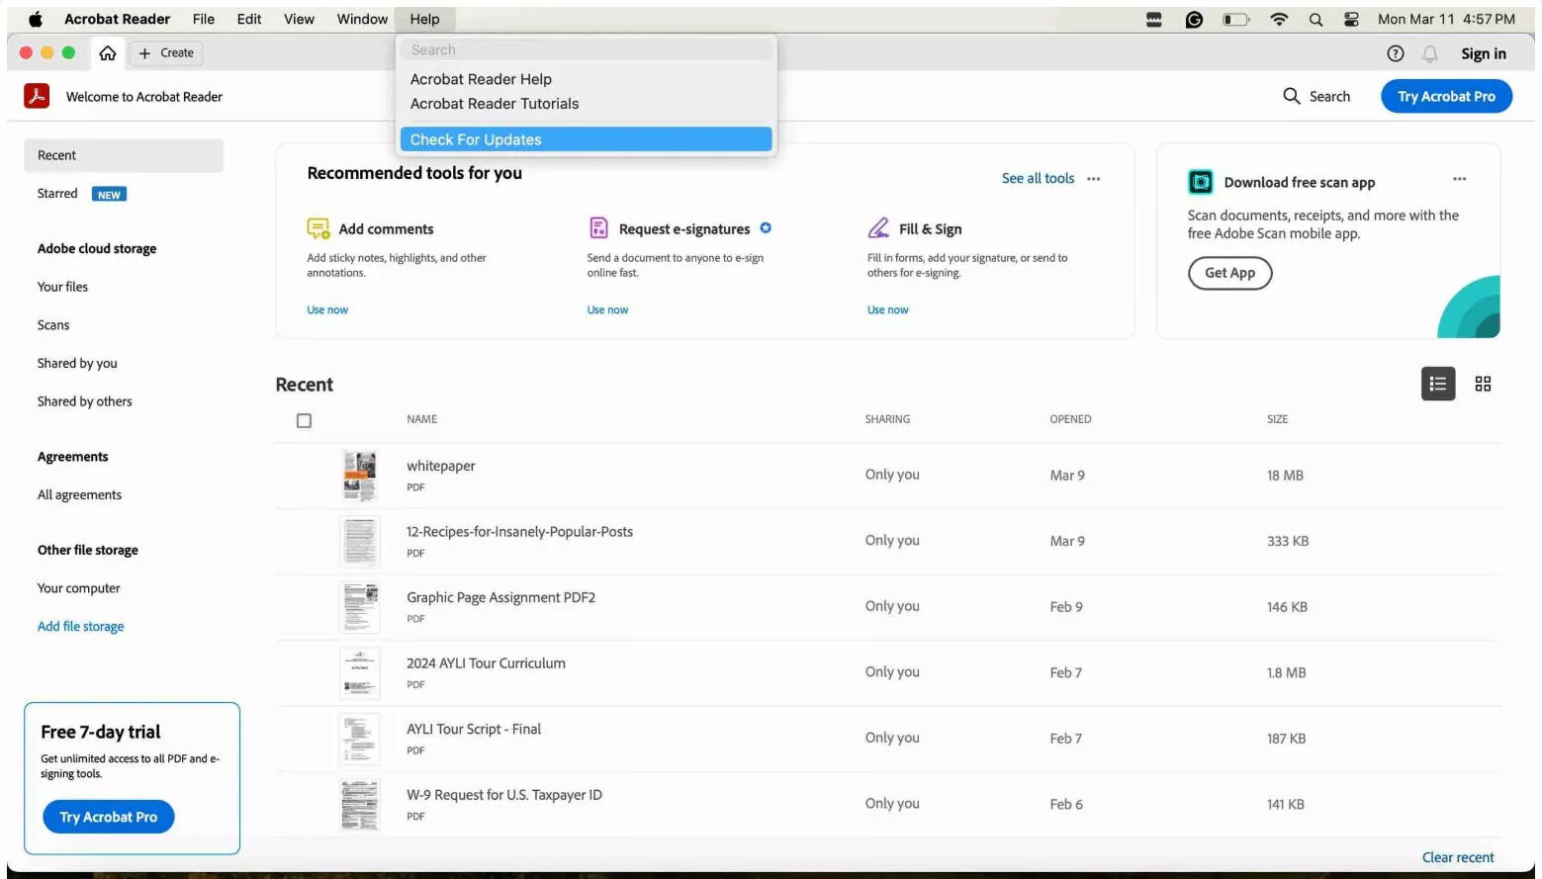The height and width of the screenshot is (879, 1542).
Task: Switch to grid view
Action: (1483, 384)
